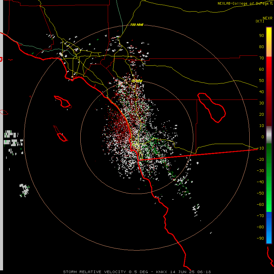Select the "-60" value on the velocity scale
Image resolution: width=274 pixels, height=274 pixels.
tap(260, 205)
